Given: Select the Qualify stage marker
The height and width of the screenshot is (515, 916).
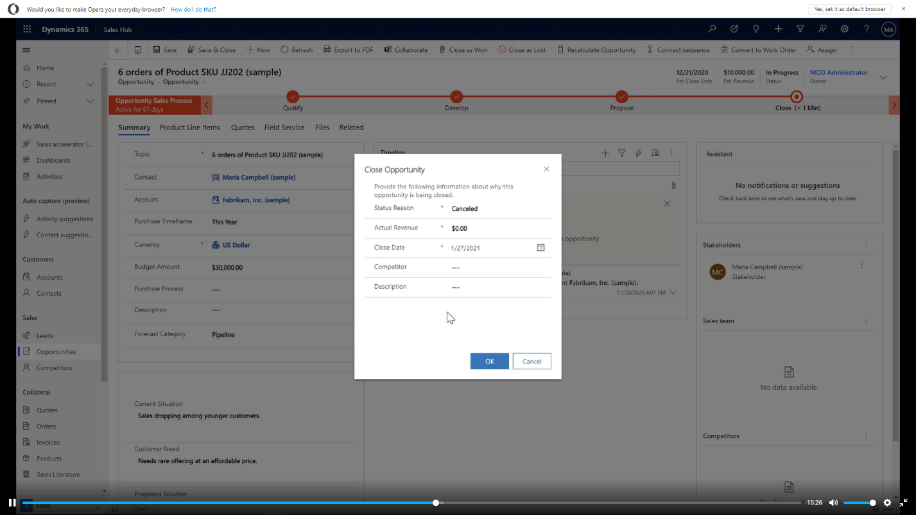Looking at the screenshot, I should (293, 97).
